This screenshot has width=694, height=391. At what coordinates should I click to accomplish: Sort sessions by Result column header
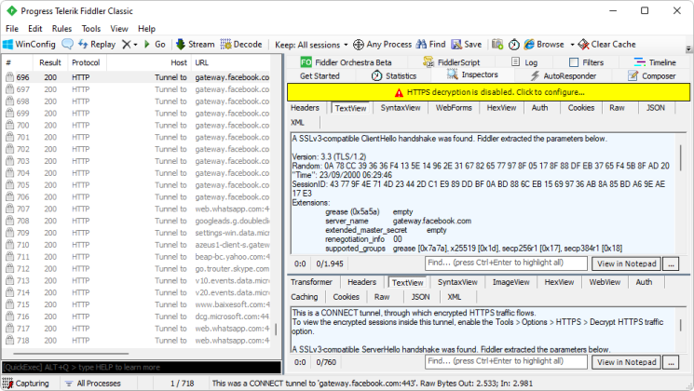50,62
